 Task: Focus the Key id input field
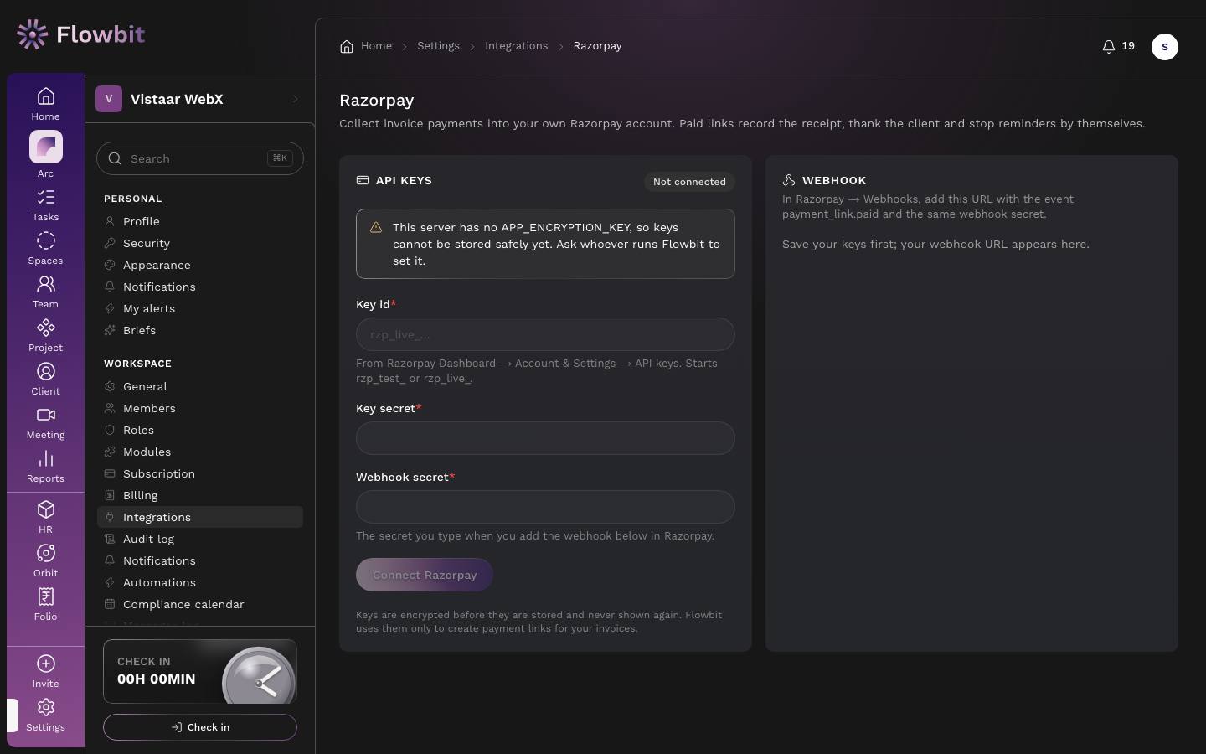pyautogui.click(x=545, y=334)
